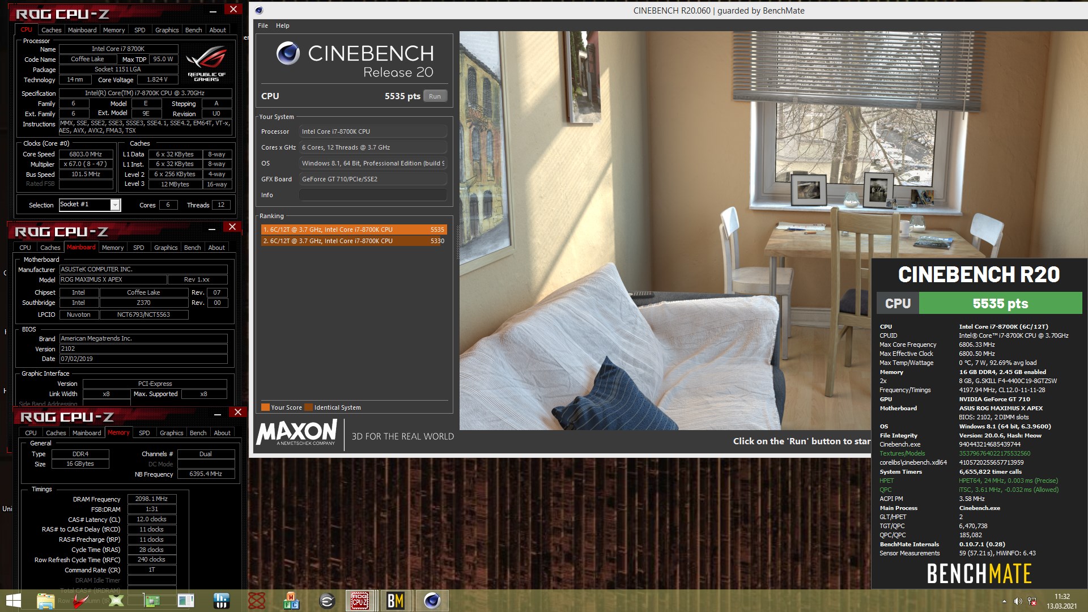Open SPD tab in Mainboard CPU-Z window

(139, 248)
